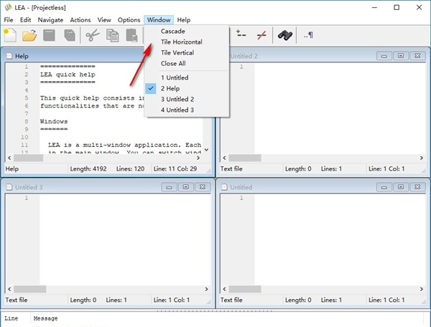Click the Untitled 2 horizontal scrollbar thumb
Image resolution: width=431 pixels, height=327 pixels.
[245, 158]
